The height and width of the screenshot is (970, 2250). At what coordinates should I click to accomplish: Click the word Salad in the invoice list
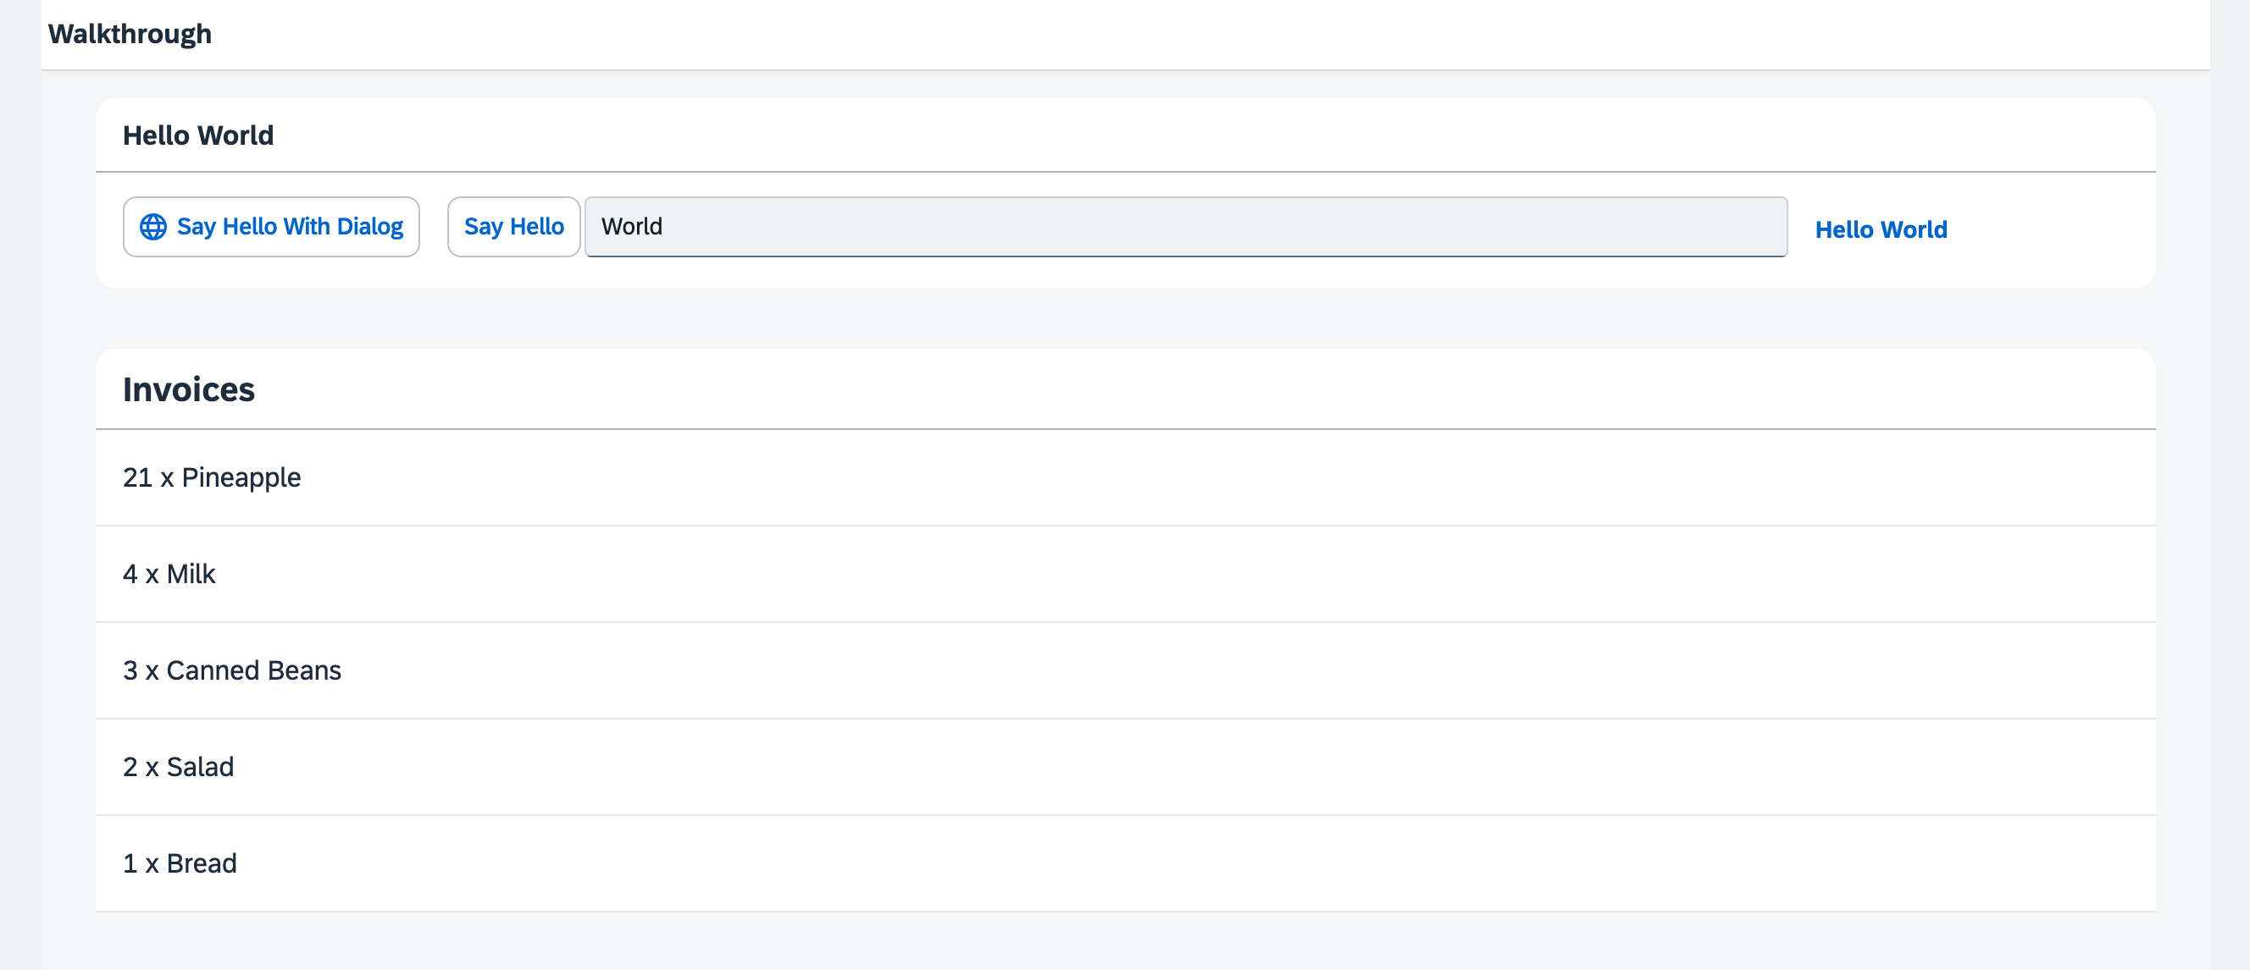pyautogui.click(x=200, y=767)
